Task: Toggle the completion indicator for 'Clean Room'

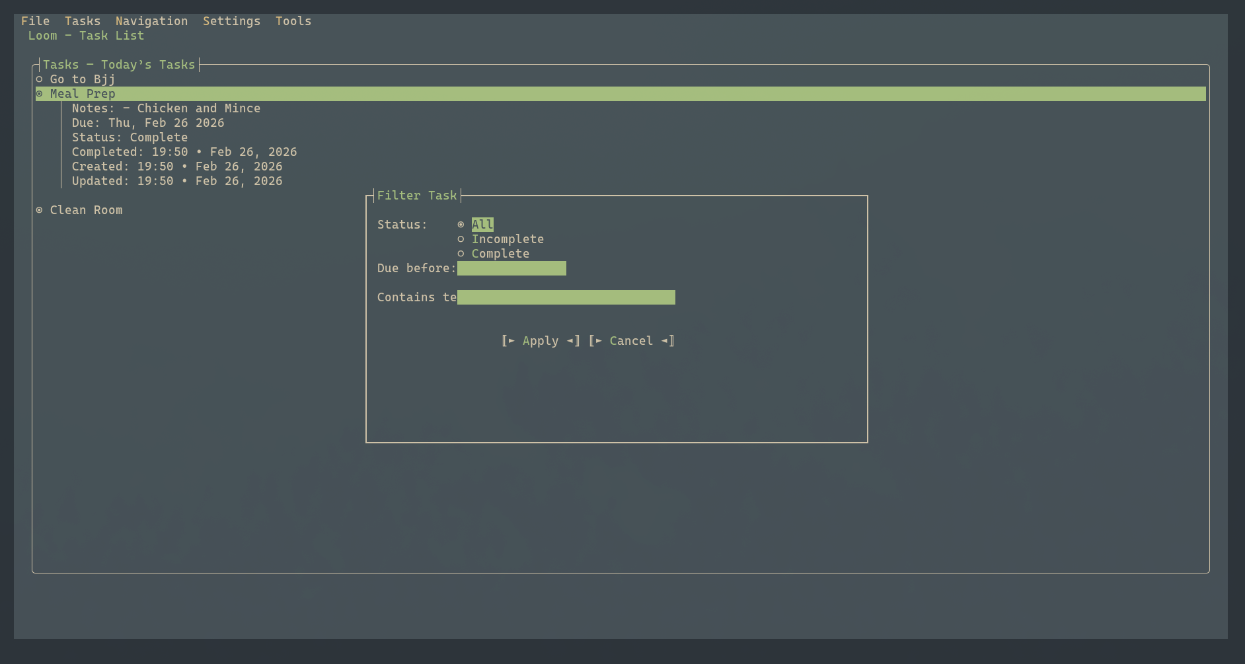Action: click(x=39, y=209)
